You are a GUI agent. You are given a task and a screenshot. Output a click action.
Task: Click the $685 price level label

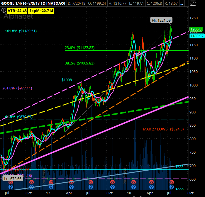coord(179,167)
